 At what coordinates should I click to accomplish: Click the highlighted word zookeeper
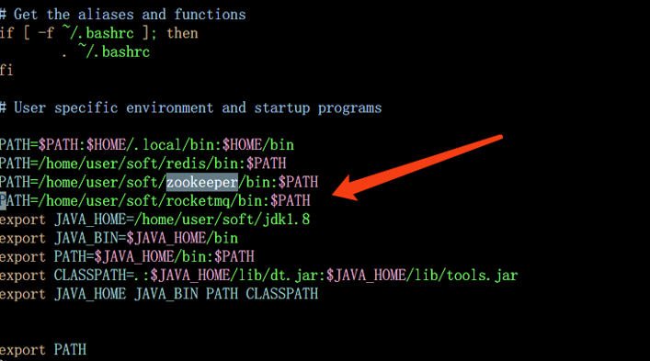[x=202, y=182]
